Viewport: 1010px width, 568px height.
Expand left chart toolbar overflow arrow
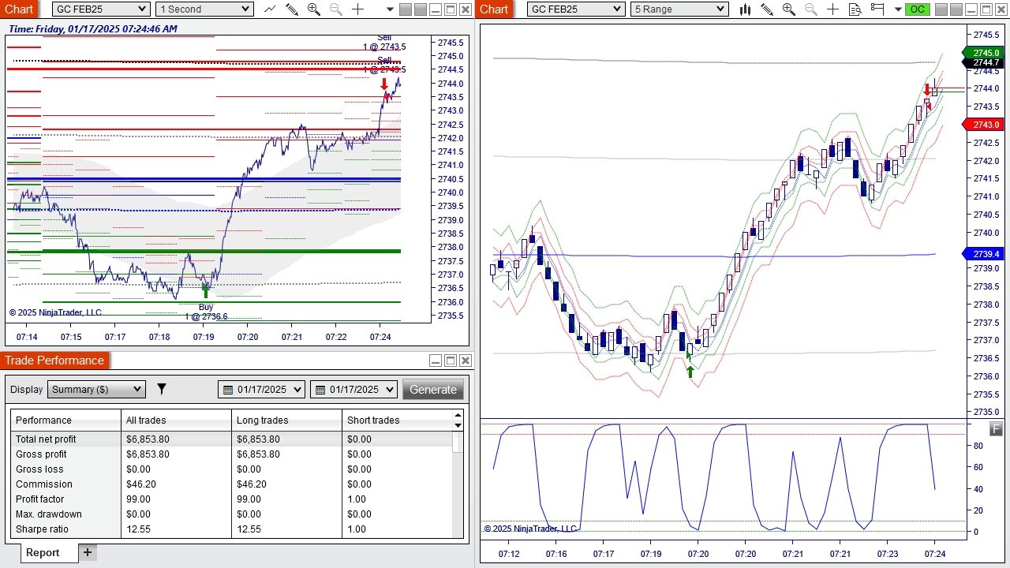coord(391,9)
